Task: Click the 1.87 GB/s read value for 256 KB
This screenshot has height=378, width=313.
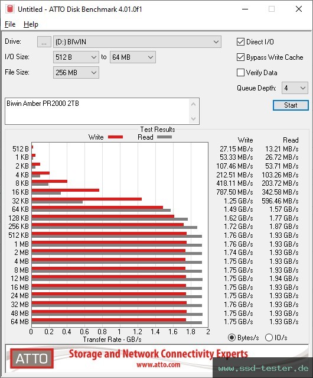Action: 284,227
